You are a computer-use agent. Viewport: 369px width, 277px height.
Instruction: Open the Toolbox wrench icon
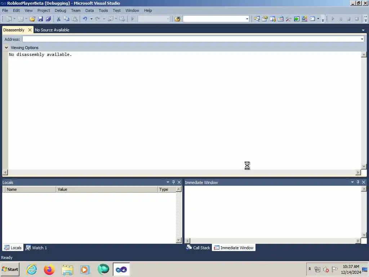point(289,19)
